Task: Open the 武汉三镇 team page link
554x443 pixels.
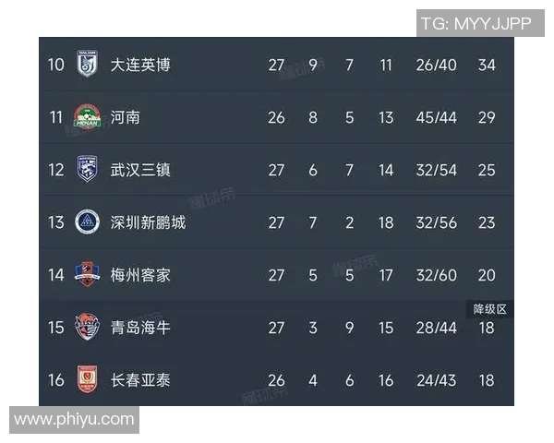Action: (x=140, y=170)
